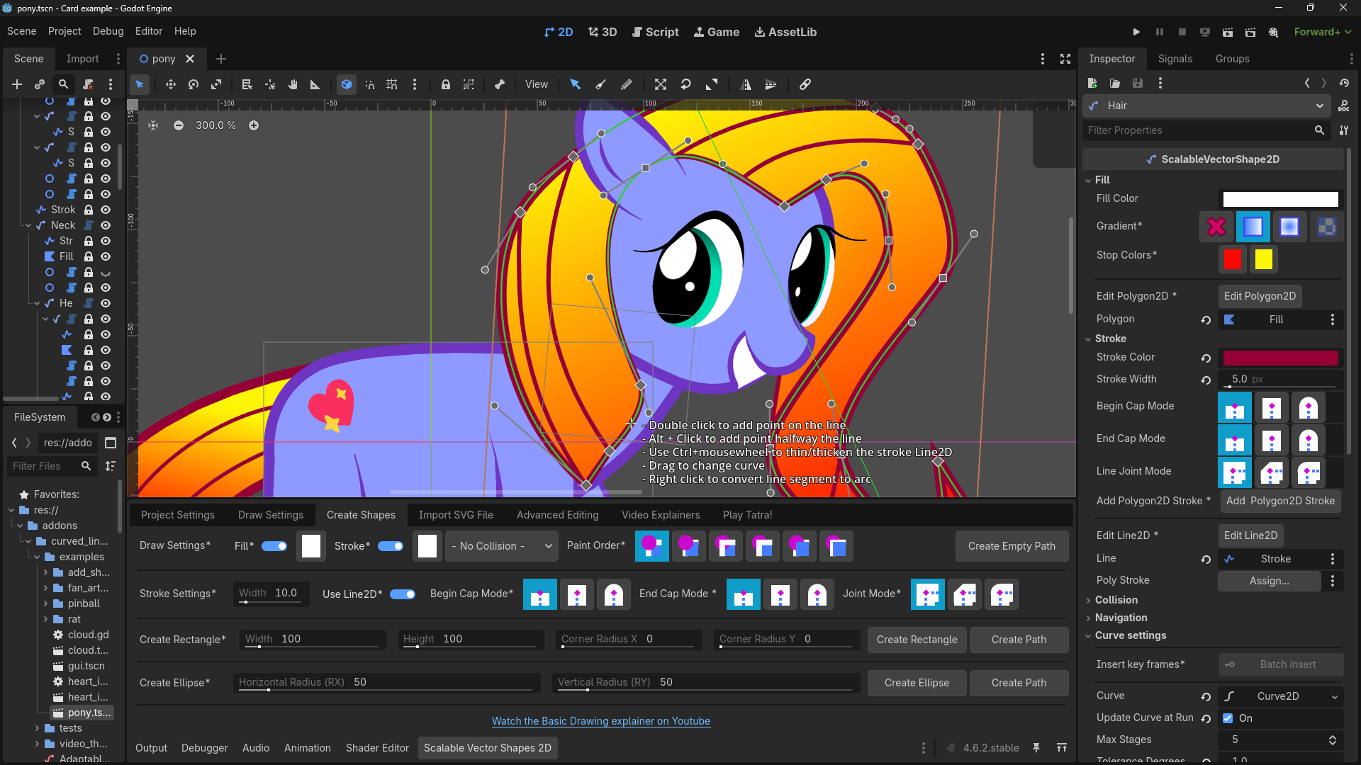
Task: Expand the Collision section
Action: pyautogui.click(x=1116, y=600)
